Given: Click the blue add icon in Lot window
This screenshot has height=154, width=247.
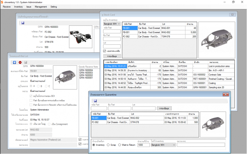Looking at the screenshot, I should point(14,62).
